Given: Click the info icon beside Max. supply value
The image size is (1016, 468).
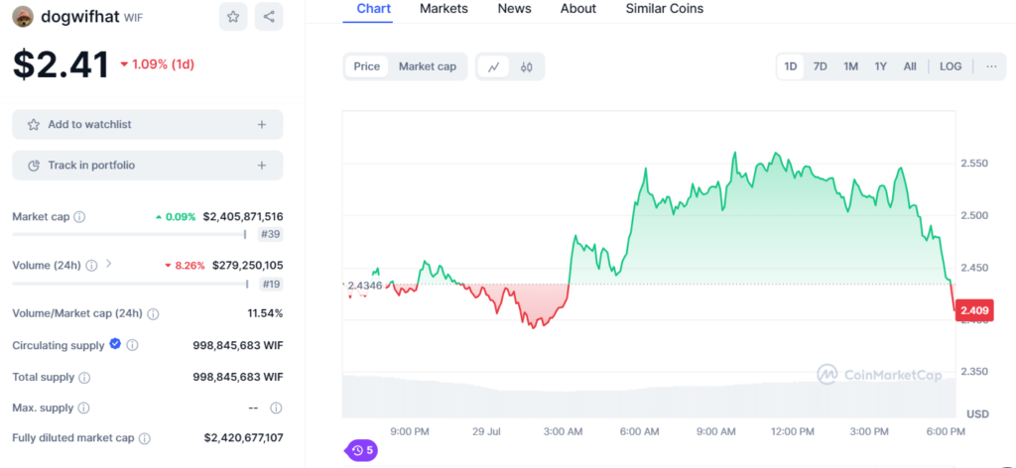Looking at the screenshot, I should pyautogui.click(x=276, y=408).
